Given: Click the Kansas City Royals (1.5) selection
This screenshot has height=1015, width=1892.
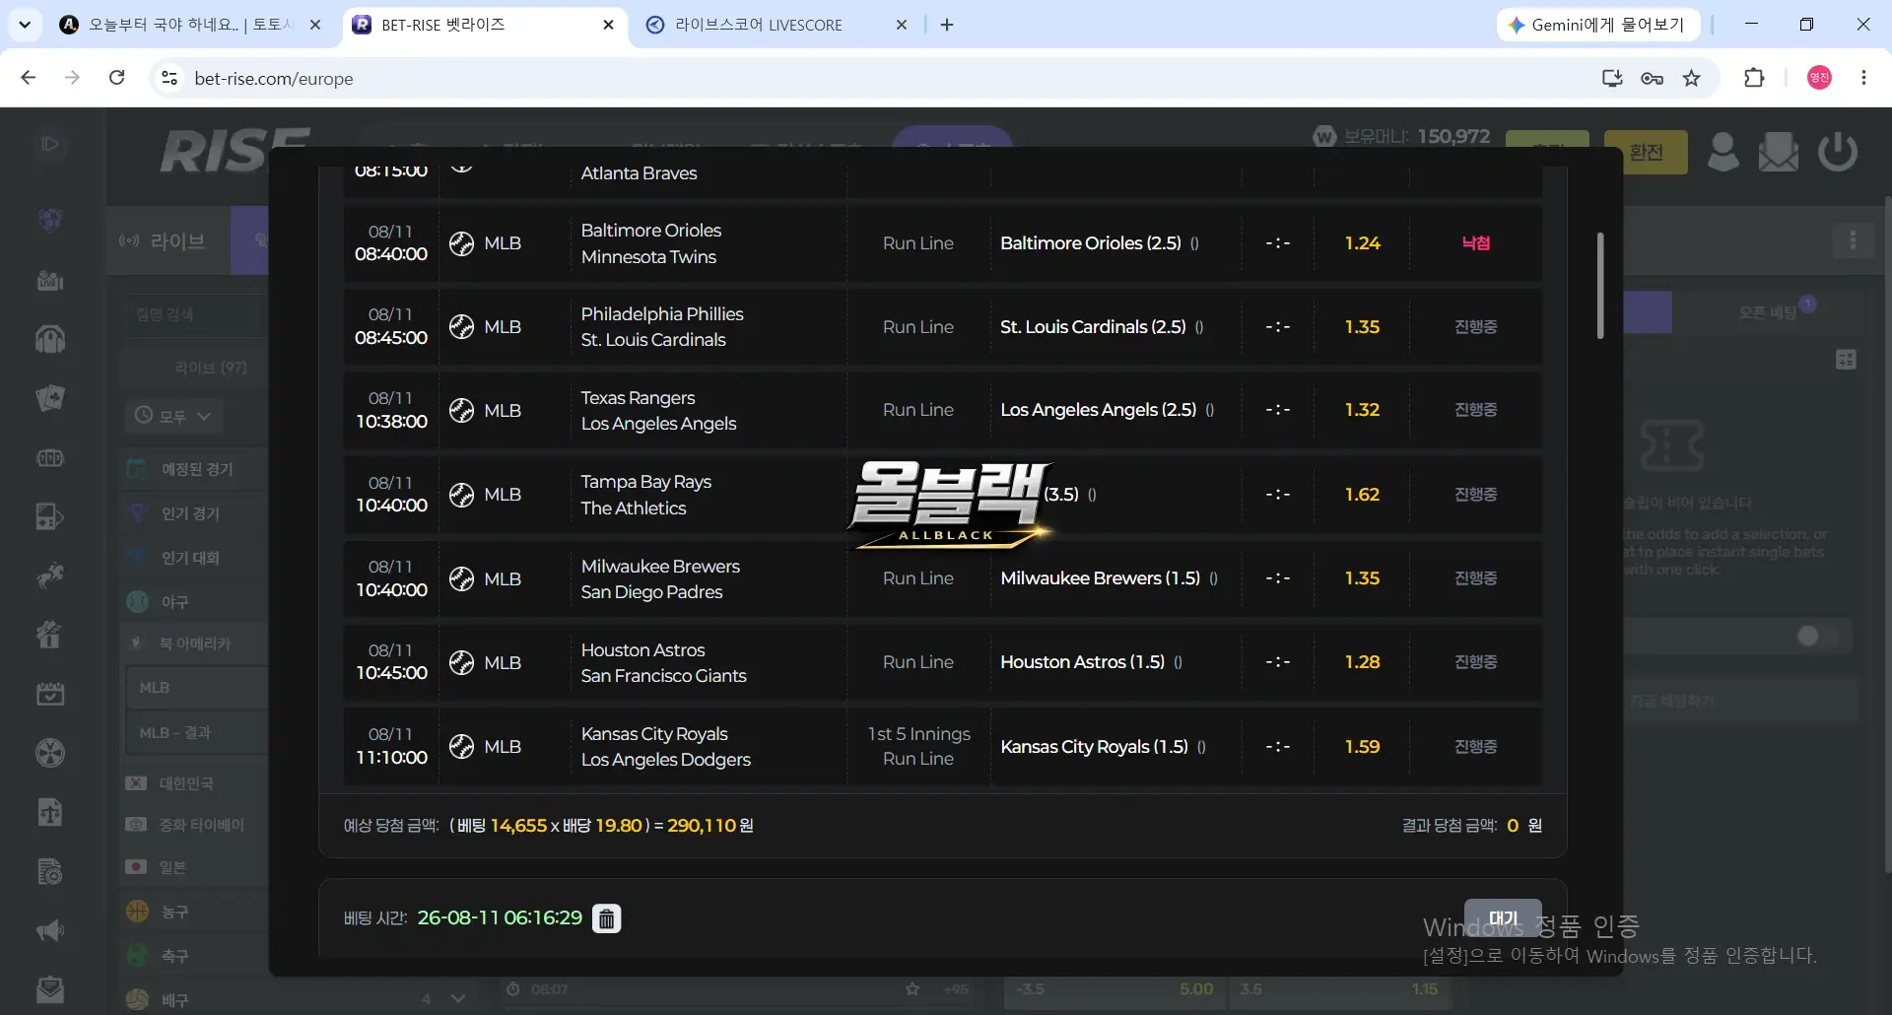Looking at the screenshot, I should [1094, 747].
